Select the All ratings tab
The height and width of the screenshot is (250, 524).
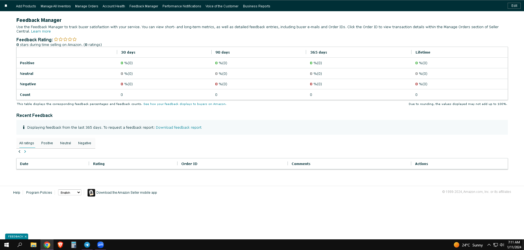click(x=27, y=143)
